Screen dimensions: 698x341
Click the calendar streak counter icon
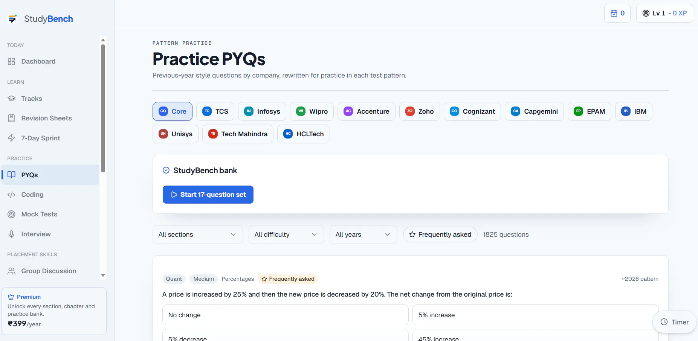tap(614, 13)
